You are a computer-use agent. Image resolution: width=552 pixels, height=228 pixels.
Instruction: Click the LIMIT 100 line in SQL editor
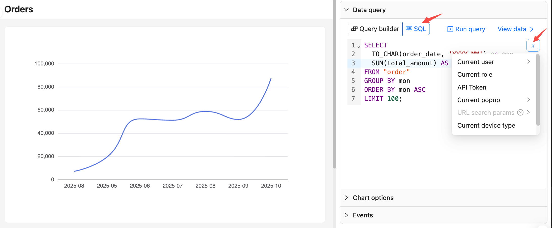pyautogui.click(x=383, y=99)
